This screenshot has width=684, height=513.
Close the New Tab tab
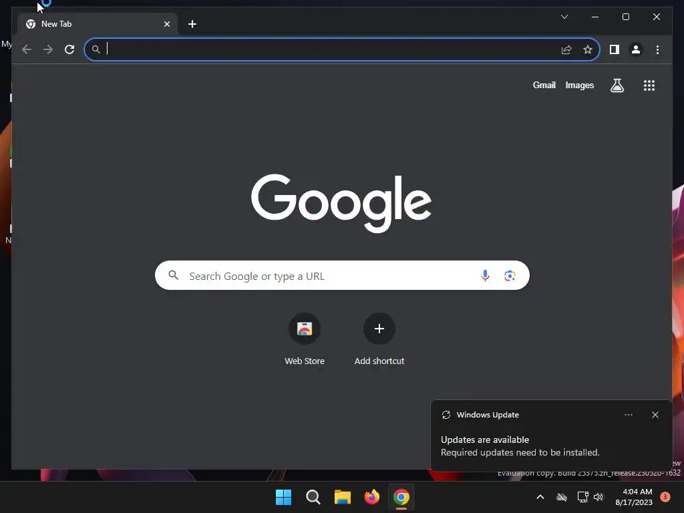[x=167, y=24]
